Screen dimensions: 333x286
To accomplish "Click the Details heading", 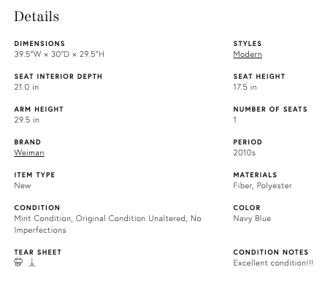I will point(37,17).
